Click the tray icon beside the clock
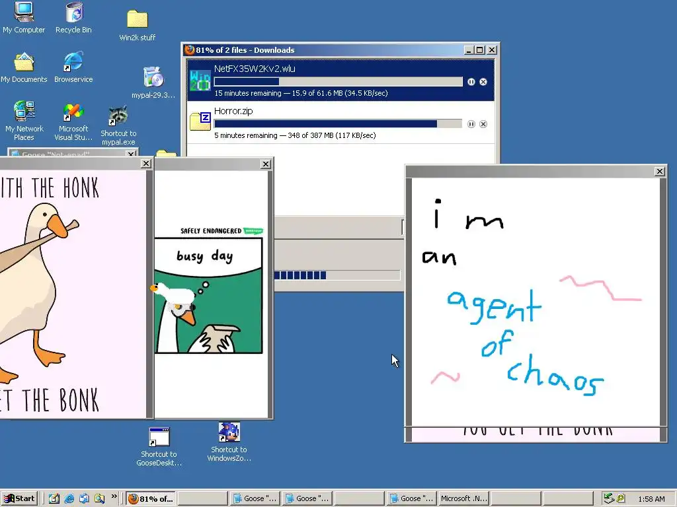This screenshot has height=507, width=677. click(x=620, y=498)
